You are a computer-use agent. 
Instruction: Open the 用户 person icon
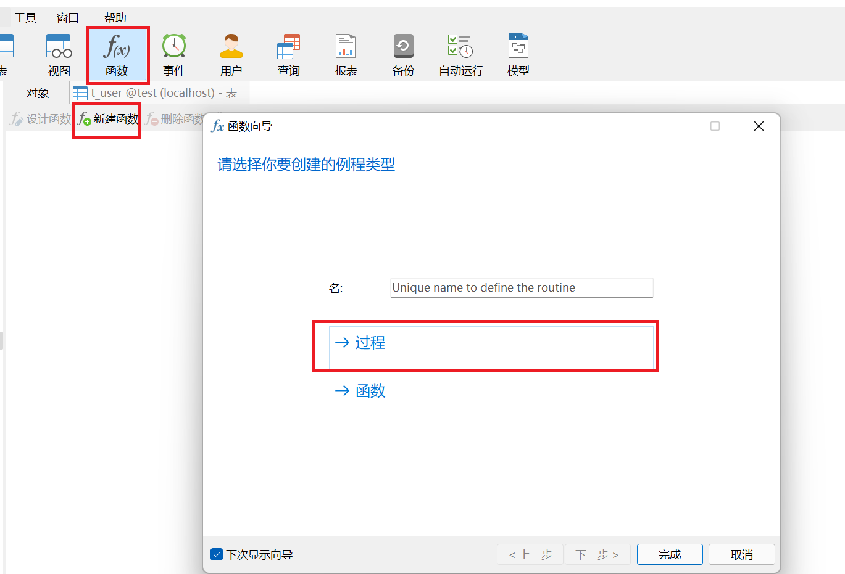point(231,55)
